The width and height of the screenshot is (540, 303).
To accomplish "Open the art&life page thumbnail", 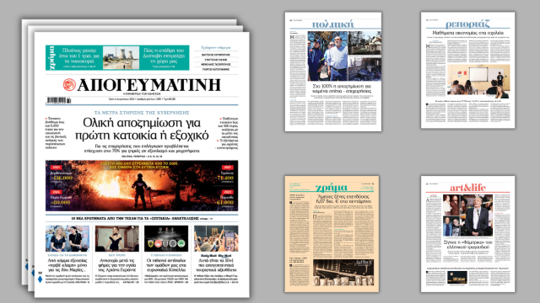I will tap(468, 234).
